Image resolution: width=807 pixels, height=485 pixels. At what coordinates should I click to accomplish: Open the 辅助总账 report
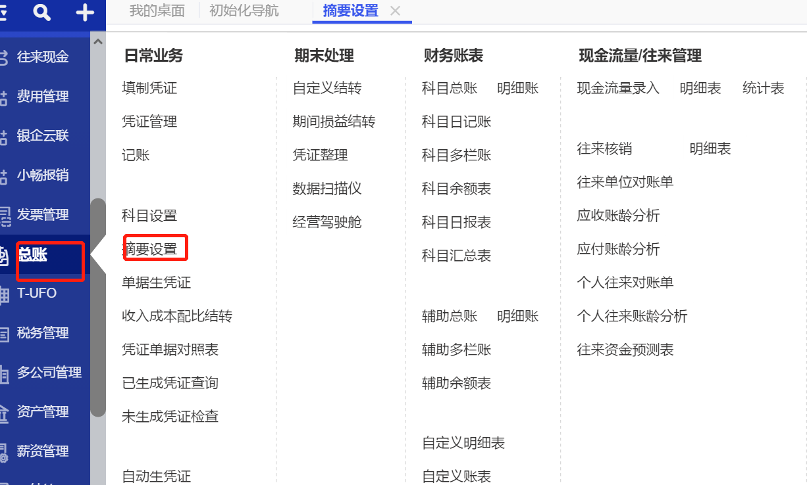pyautogui.click(x=450, y=316)
